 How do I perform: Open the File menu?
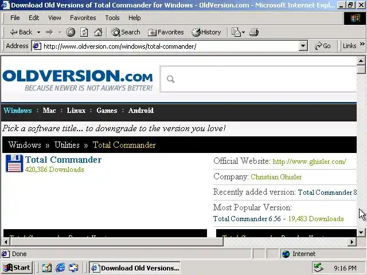15,18
